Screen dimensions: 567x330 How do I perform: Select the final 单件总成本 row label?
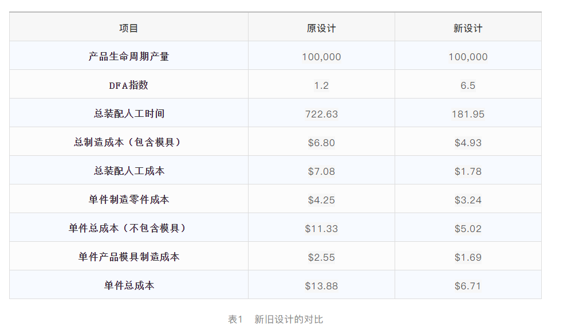point(129,286)
